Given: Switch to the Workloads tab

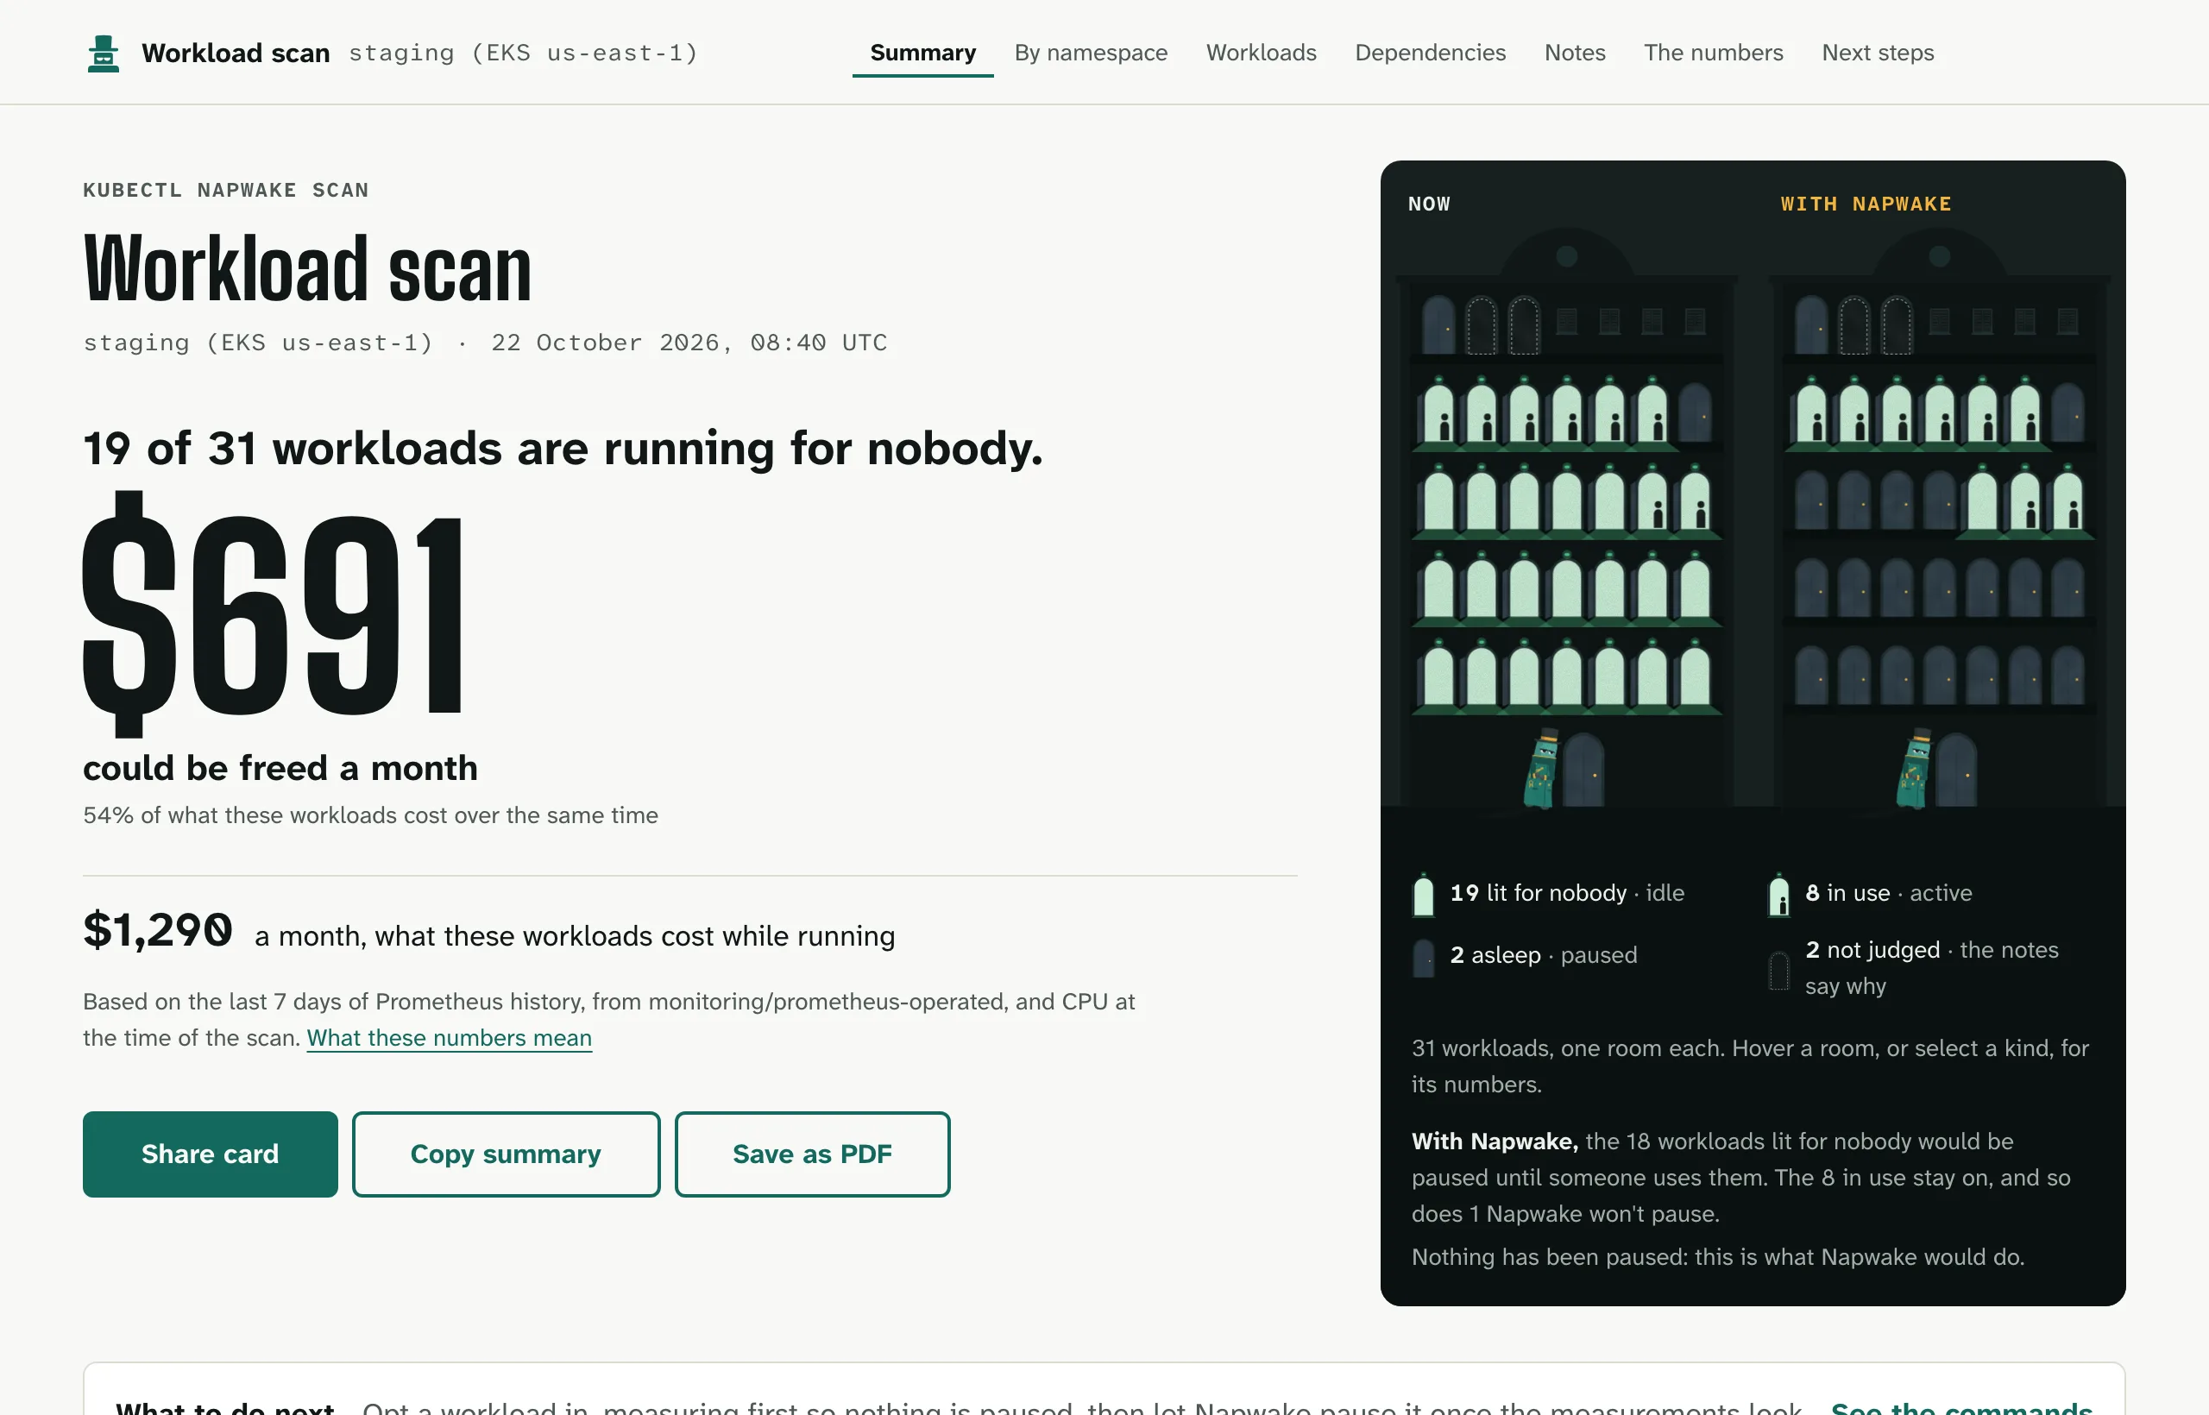Looking at the screenshot, I should [x=1261, y=53].
